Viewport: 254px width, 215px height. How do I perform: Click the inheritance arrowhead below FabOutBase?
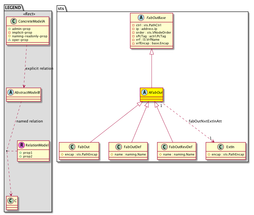(152, 52)
